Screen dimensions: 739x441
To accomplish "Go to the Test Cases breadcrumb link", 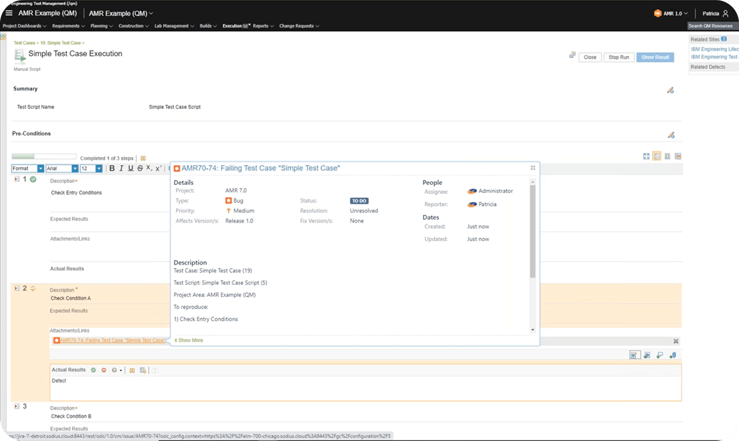I will [24, 43].
